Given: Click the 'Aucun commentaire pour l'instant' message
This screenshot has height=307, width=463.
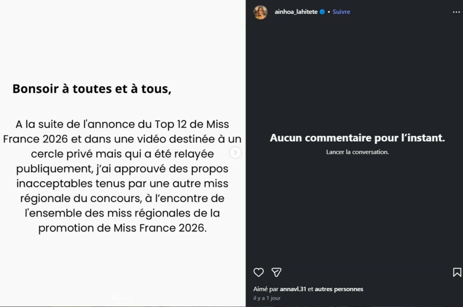Looking at the screenshot, I should [x=357, y=138].
